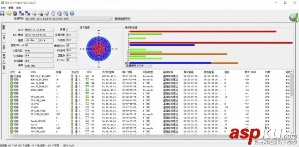The height and width of the screenshot is (147, 299).
Task: Select the first vertical tab (概要)
Action: (x=4, y=27)
